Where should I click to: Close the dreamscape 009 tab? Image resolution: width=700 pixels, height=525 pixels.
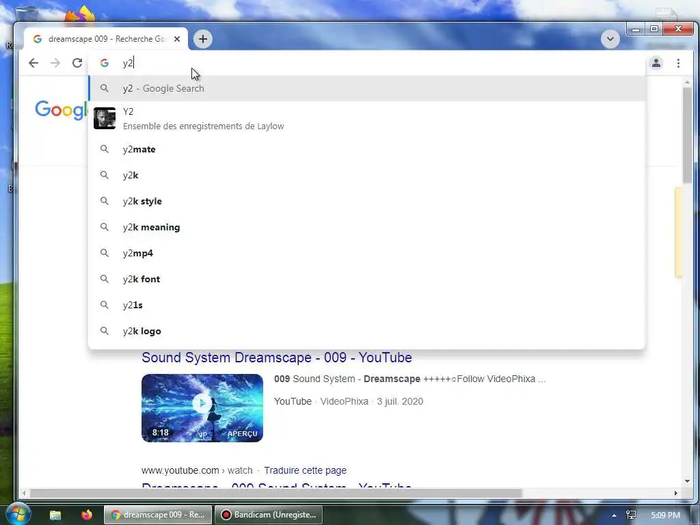coord(177,39)
